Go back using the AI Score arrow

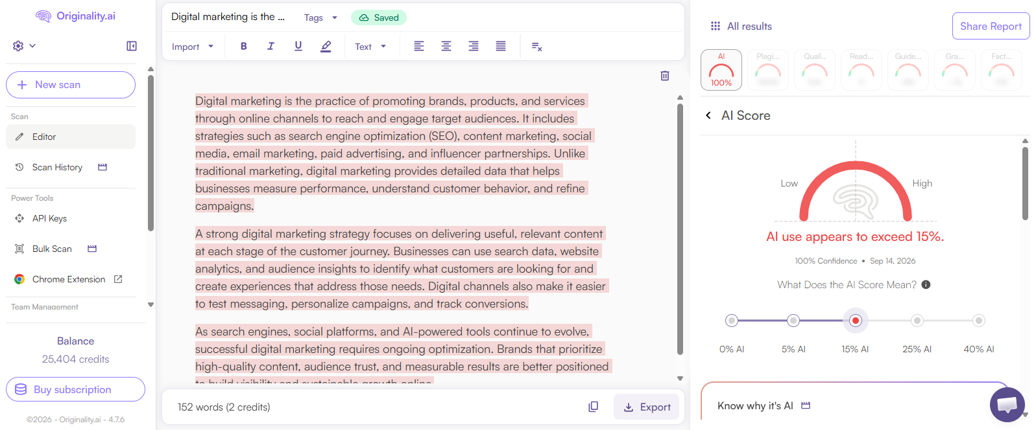[x=708, y=115]
